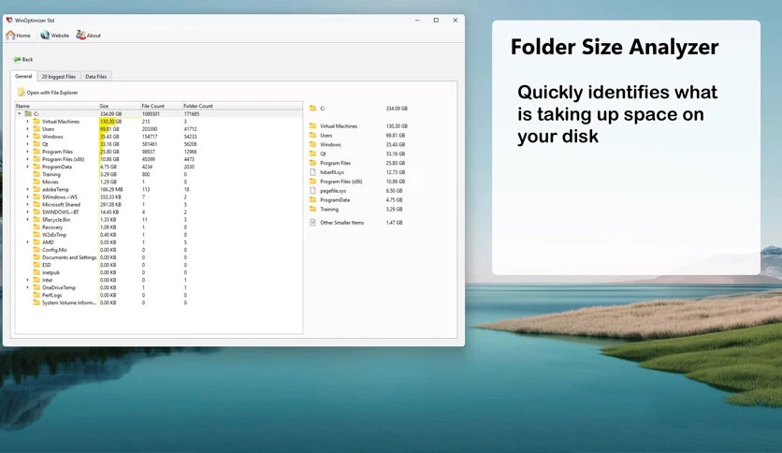Expand the Program Files (x86) node
The width and height of the screenshot is (782, 453).
27,159
